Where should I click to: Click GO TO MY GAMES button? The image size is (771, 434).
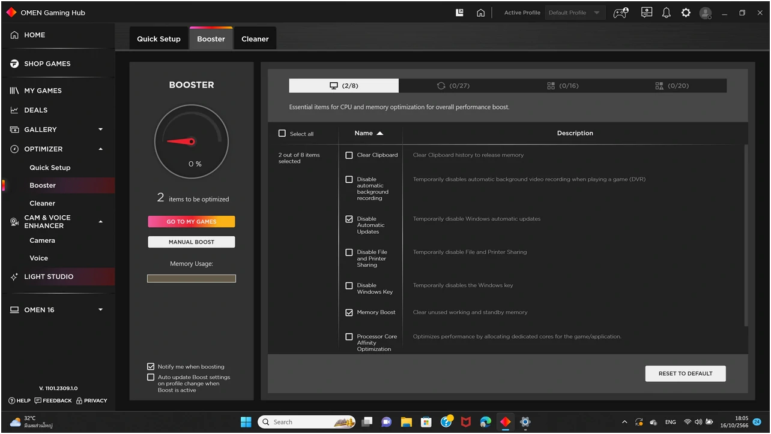pos(192,222)
